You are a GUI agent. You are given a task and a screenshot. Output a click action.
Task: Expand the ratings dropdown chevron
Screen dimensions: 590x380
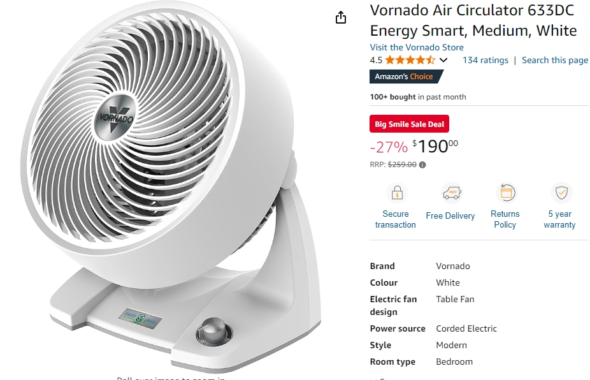pos(443,60)
